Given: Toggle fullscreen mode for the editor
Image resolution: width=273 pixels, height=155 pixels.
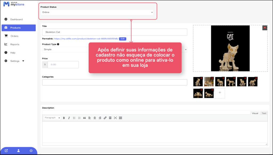Looking at the screenshot, I should point(115,118).
